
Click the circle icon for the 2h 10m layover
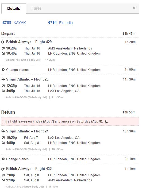coord(3,159)
